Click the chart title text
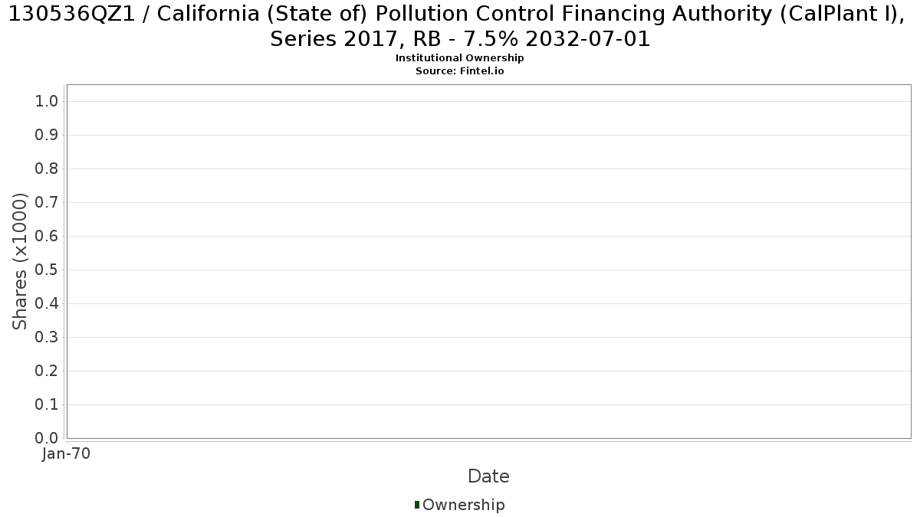This screenshot has width=920, height=517. pyautogui.click(x=460, y=26)
